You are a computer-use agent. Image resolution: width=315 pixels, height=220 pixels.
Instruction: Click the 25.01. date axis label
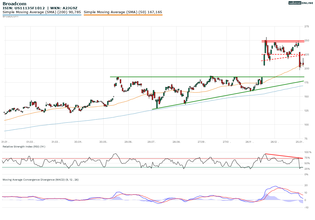(299, 142)
